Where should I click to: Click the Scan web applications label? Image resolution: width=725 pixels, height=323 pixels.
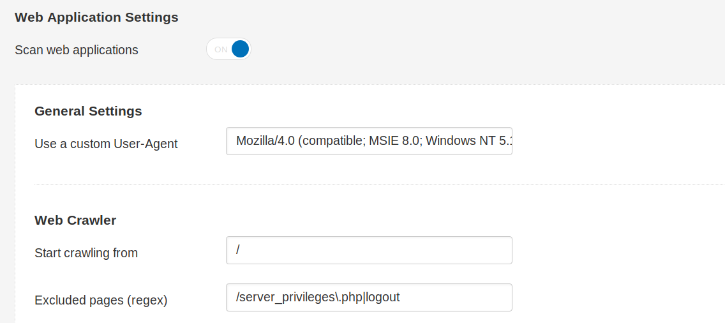tap(77, 50)
